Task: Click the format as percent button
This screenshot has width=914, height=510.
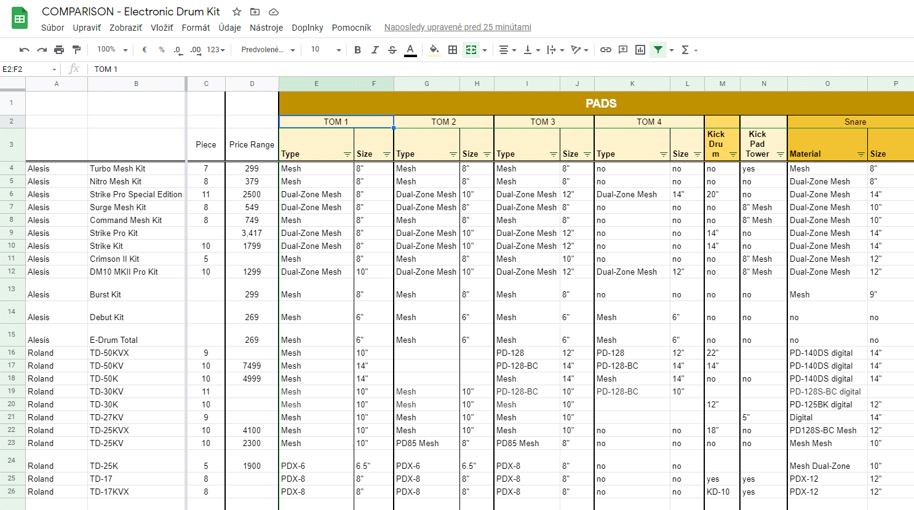Action: [162, 50]
